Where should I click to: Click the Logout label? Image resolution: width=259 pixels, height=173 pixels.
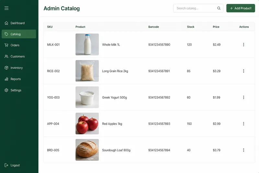[15, 165]
